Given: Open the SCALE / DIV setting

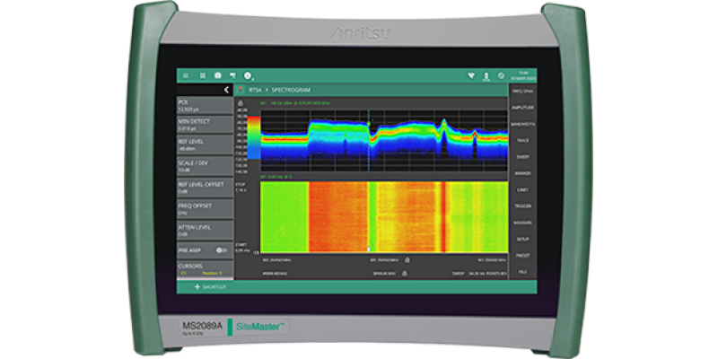Looking at the screenshot, I should (205, 165).
